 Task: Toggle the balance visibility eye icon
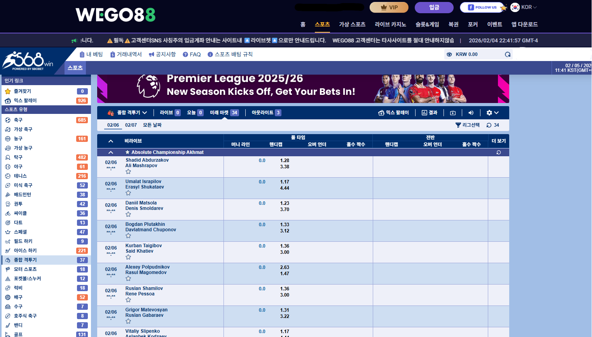coord(449,54)
